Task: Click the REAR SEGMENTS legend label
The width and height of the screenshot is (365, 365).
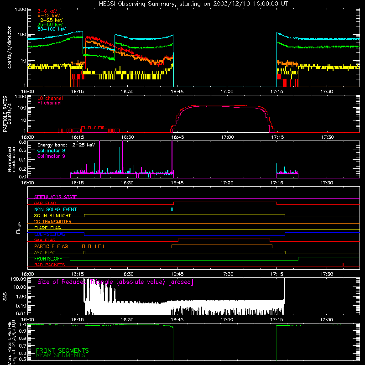Action: pyautogui.click(x=61, y=355)
